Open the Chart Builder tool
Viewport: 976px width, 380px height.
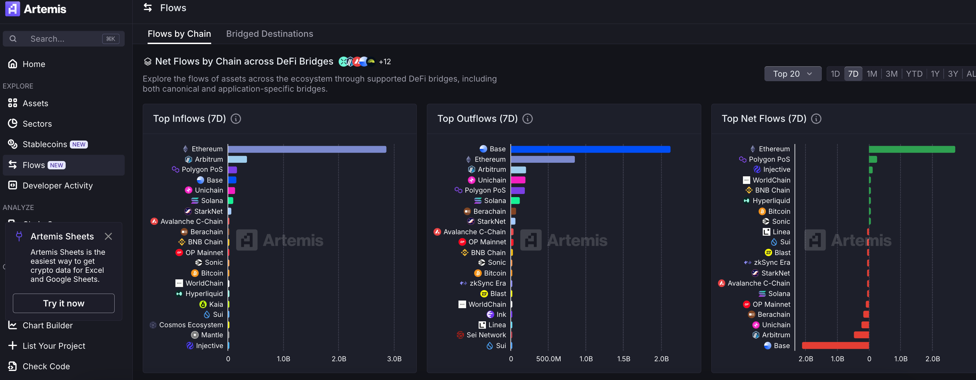(47, 326)
